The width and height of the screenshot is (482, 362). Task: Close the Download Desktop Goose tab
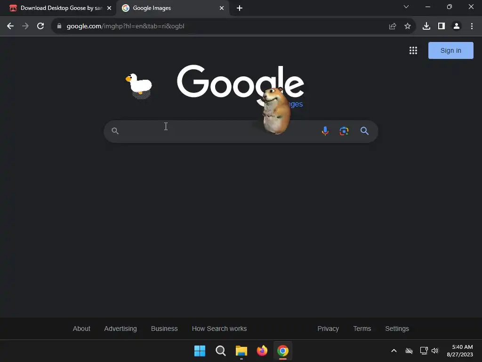coord(109,8)
